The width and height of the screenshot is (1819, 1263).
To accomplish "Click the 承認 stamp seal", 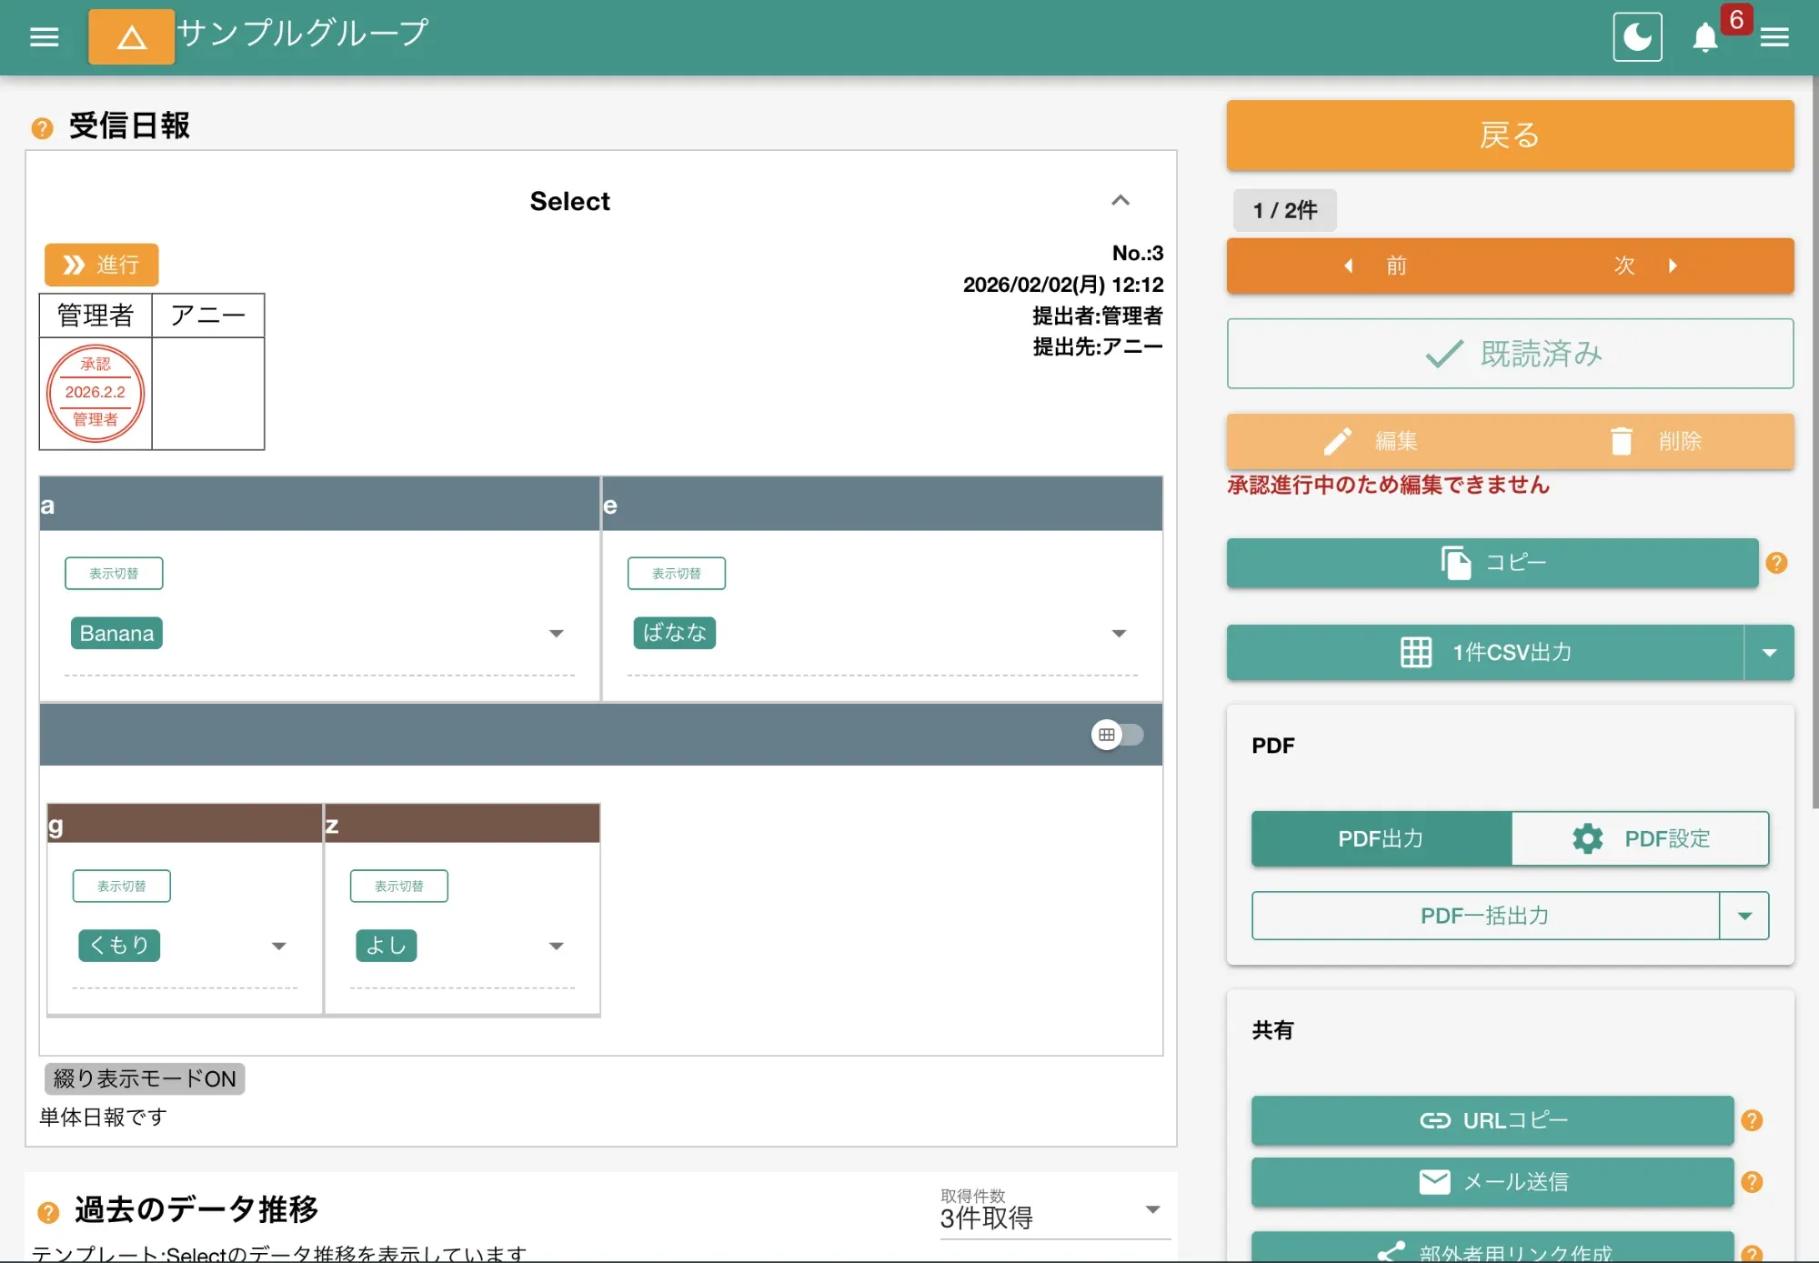I will pos(95,393).
